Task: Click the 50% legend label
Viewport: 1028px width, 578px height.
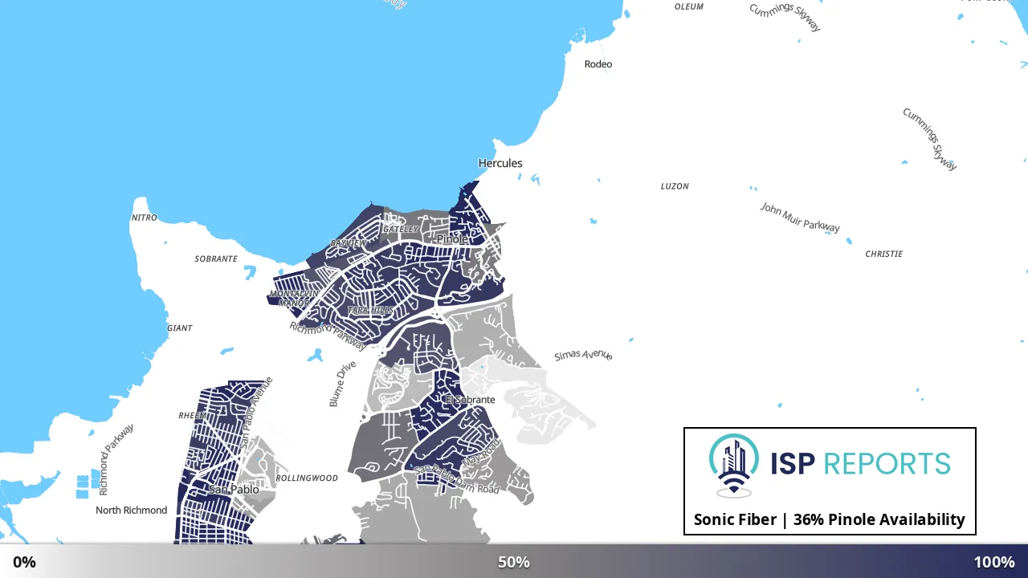Action: 514,562
